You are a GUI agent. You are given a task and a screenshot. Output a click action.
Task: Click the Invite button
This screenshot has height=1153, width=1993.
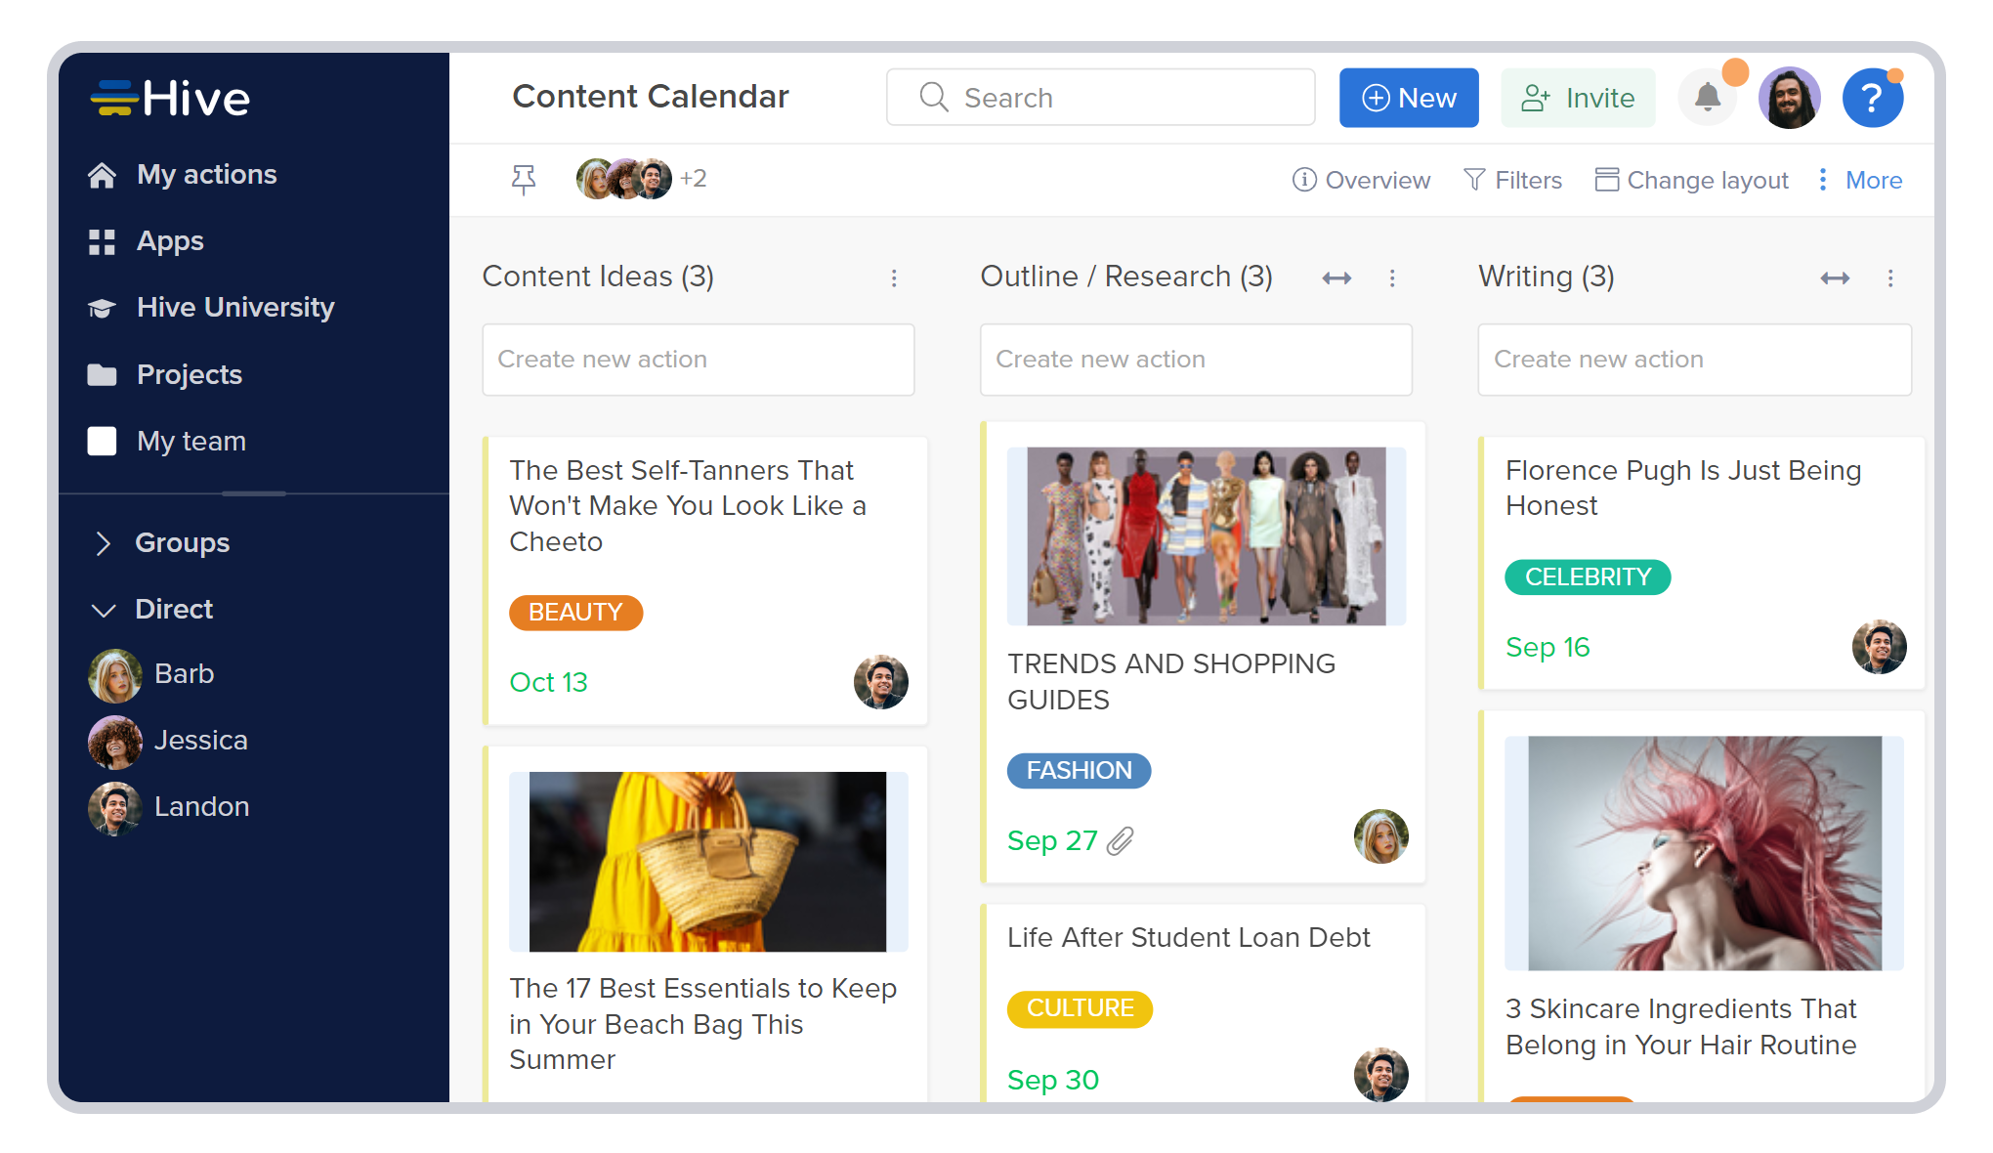click(x=1578, y=98)
